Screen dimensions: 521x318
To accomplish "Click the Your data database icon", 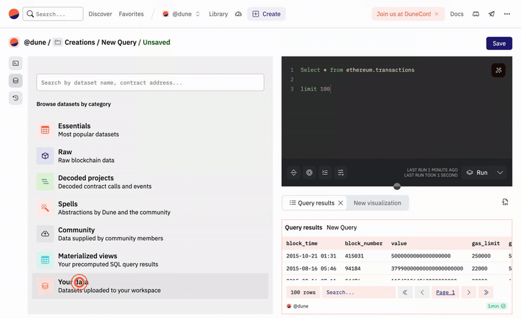I will click(x=45, y=285).
